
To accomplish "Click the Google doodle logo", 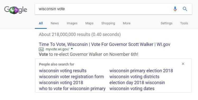I will (x=16, y=10).
